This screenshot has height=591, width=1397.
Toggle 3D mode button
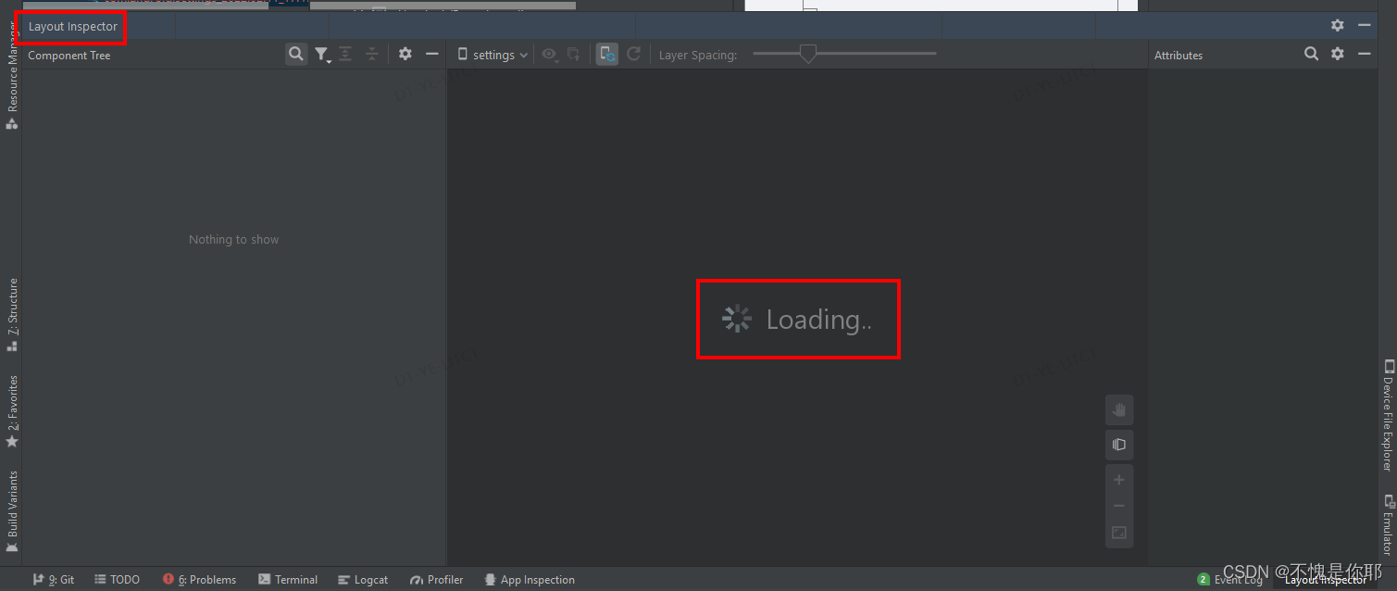coord(1118,445)
